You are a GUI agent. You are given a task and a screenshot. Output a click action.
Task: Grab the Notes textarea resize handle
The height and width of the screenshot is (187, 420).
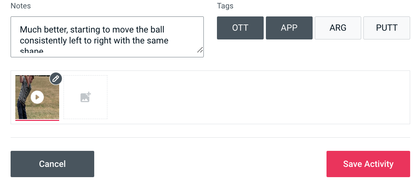point(200,50)
